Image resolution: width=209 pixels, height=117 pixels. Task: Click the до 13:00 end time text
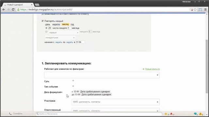pyautogui.click(x=76, y=95)
